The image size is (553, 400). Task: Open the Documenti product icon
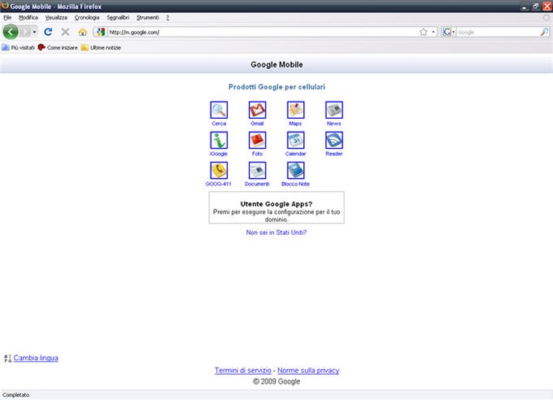[257, 171]
